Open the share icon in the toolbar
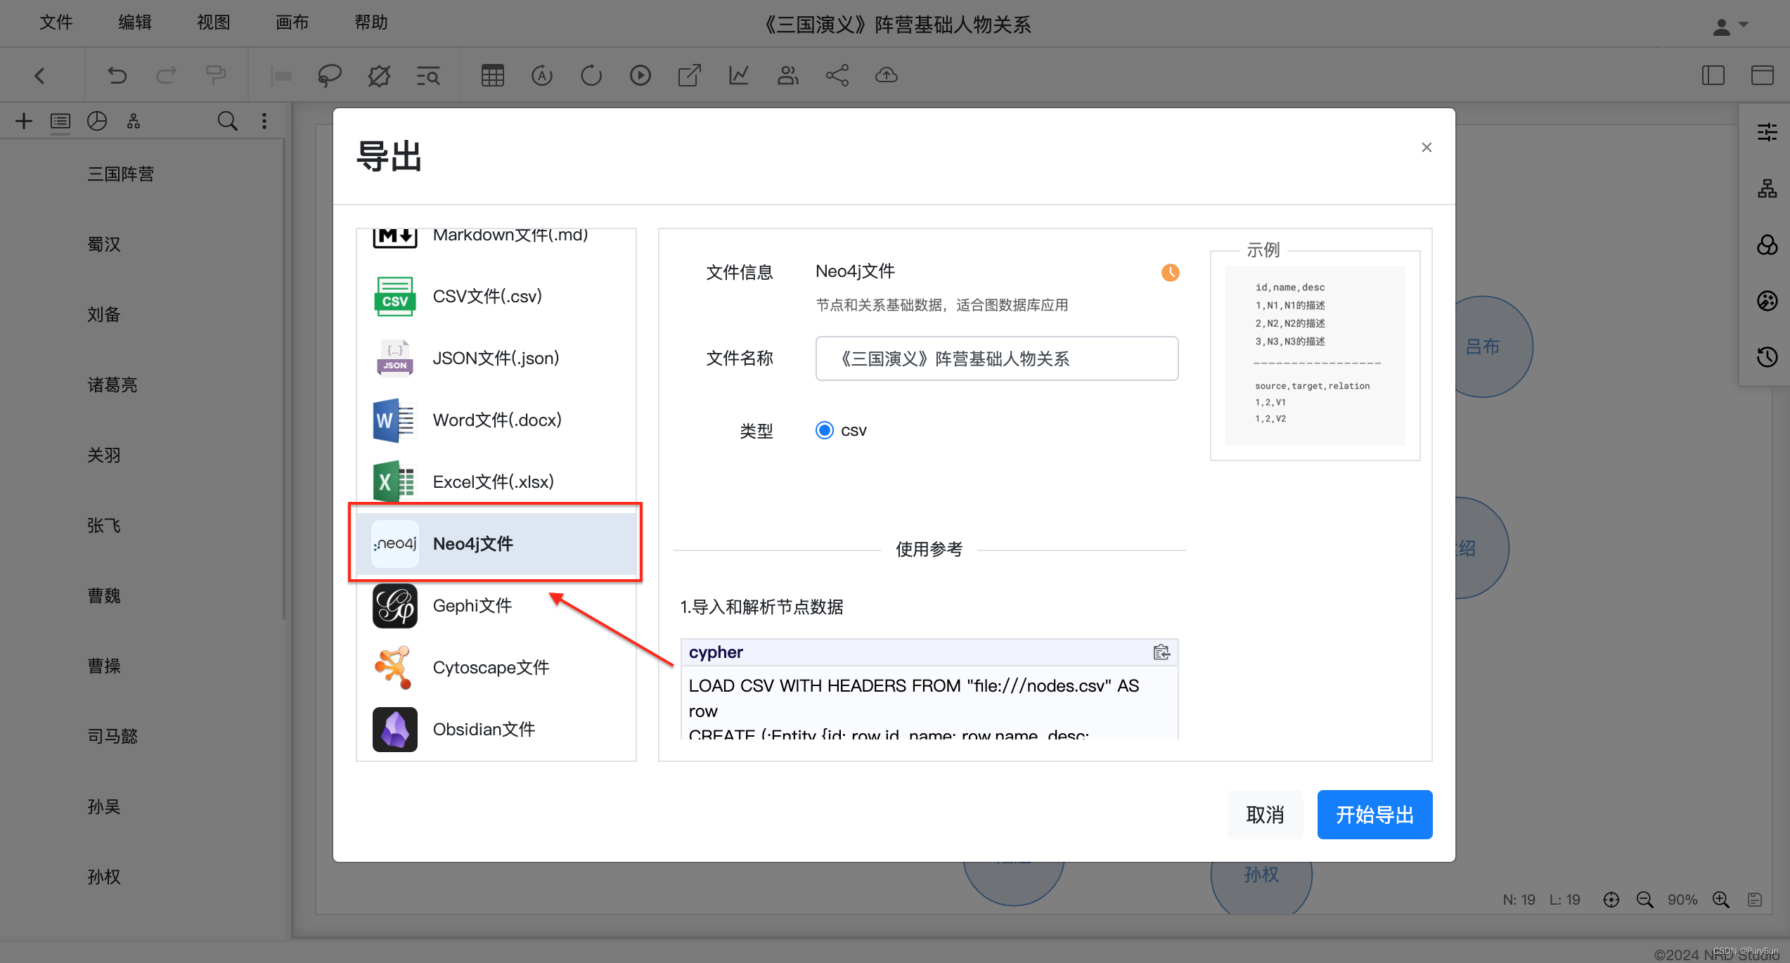The image size is (1790, 963). (x=837, y=75)
